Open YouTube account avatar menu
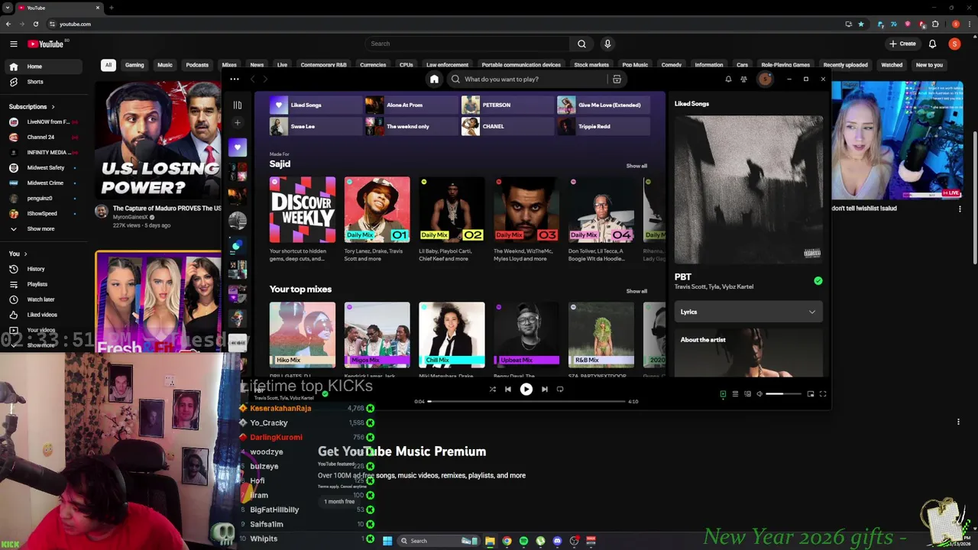The image size is (978, 550). coord(954,44)
